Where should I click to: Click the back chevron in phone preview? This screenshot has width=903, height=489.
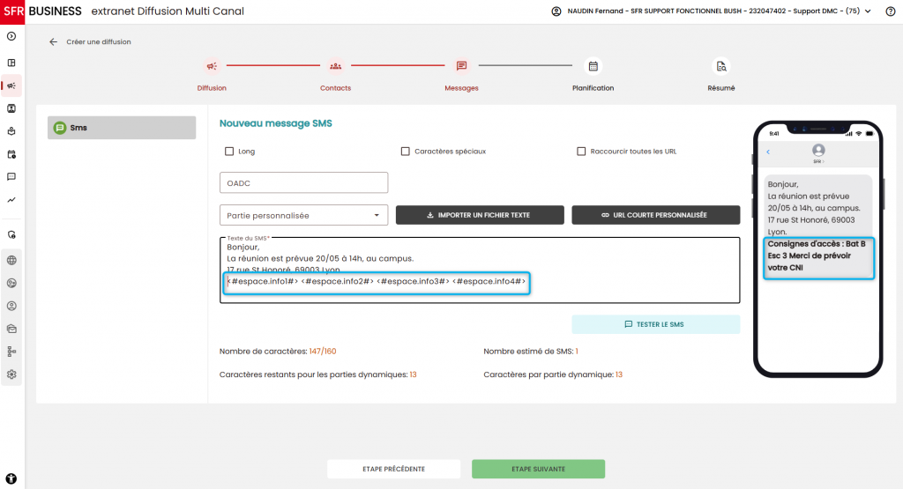(x=768, y=152)
